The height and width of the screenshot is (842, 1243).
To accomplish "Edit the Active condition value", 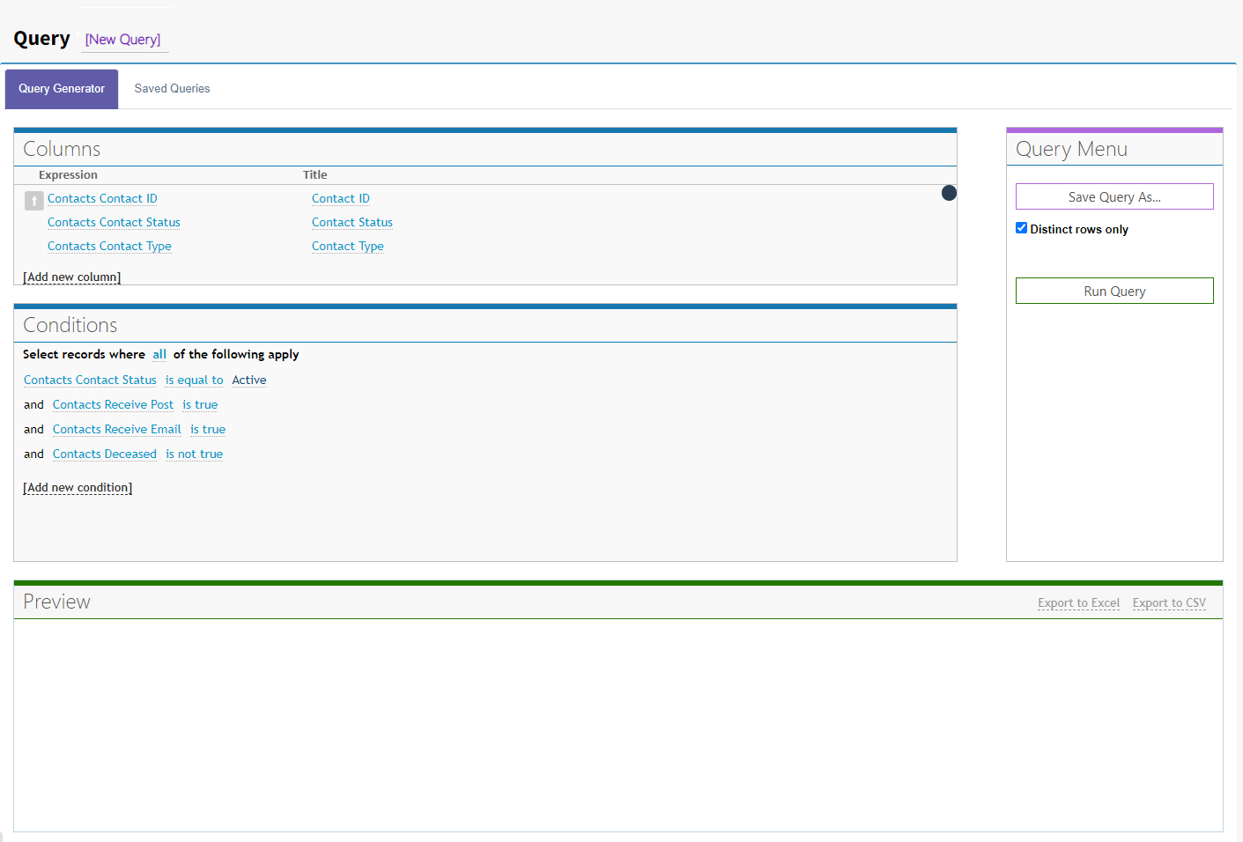I will [249, 380].
